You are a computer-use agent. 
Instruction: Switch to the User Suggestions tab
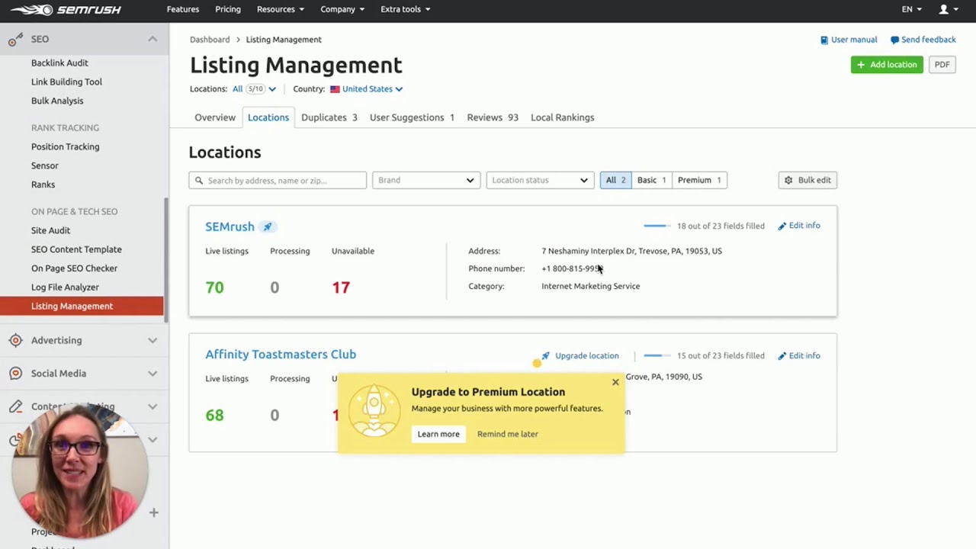point(412,117)
